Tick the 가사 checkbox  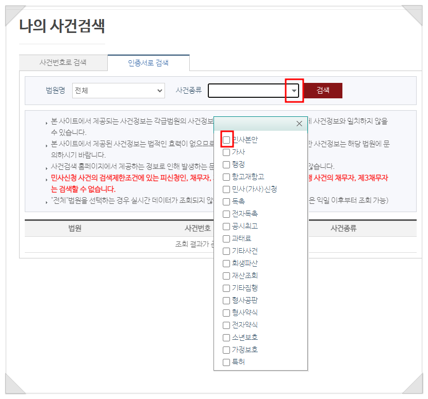click(226, 152)
